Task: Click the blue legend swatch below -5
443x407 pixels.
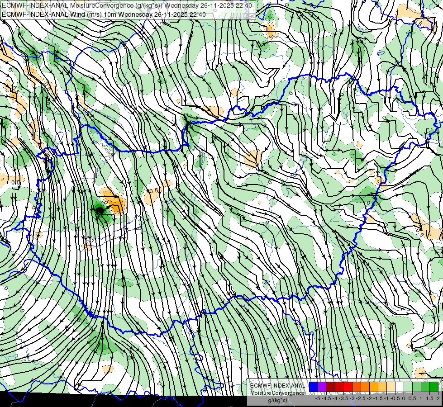Action: tap(314, 387)
